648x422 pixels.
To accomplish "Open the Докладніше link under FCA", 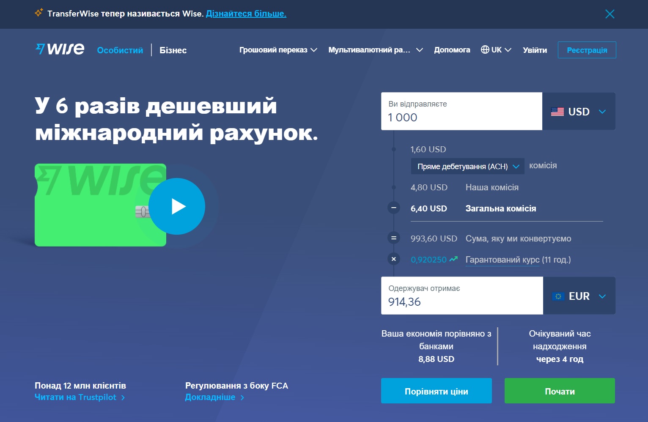I will [x=214, y=397].
